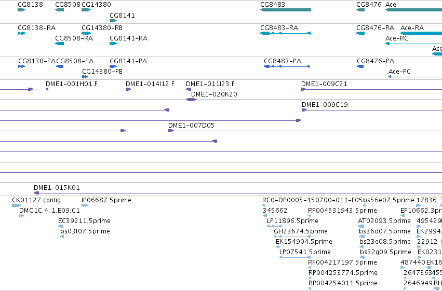The width and height of the screenshot is (442, 291).
Task: Click the purple glyph under DME1-020K20
Action: [x=191, y=100]
